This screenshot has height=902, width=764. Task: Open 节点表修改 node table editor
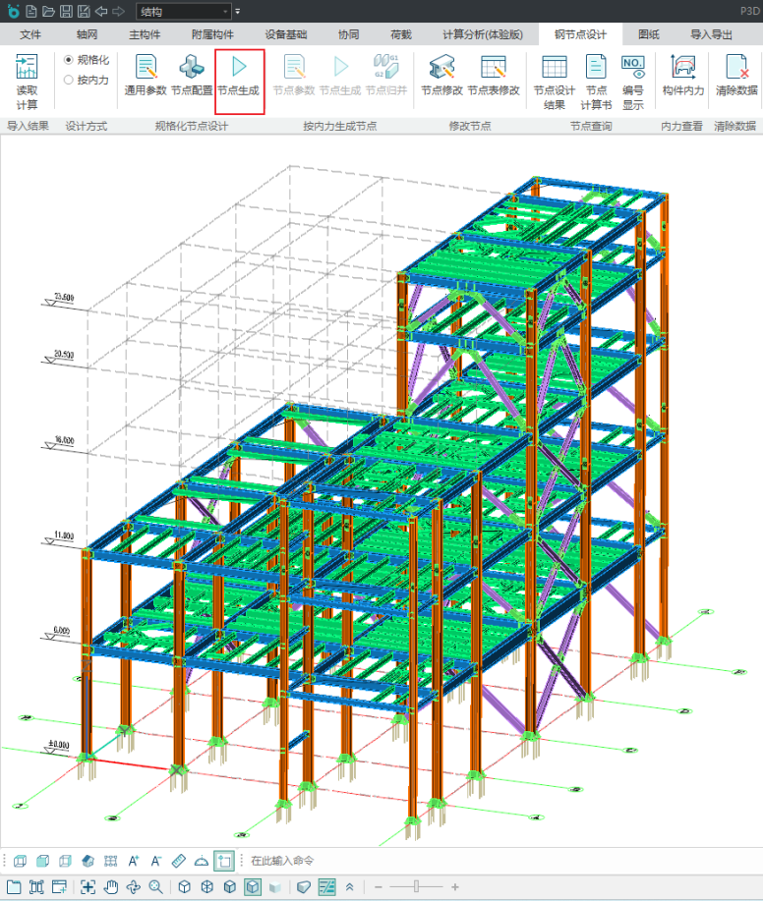click(x=494, y=75)
